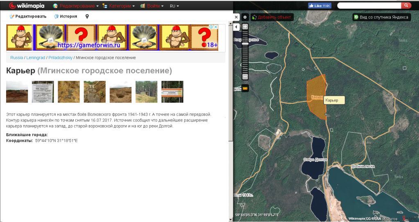The width and height of the screenshot is (419, 222).
Task: Click the map zoom in plus button
Action: coord(245,27)
